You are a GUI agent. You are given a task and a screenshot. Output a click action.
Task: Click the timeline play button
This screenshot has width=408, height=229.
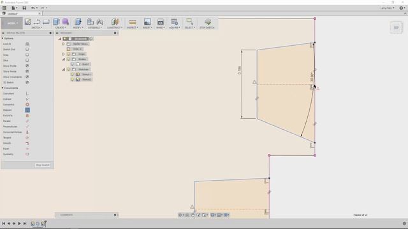click(19, 223)
